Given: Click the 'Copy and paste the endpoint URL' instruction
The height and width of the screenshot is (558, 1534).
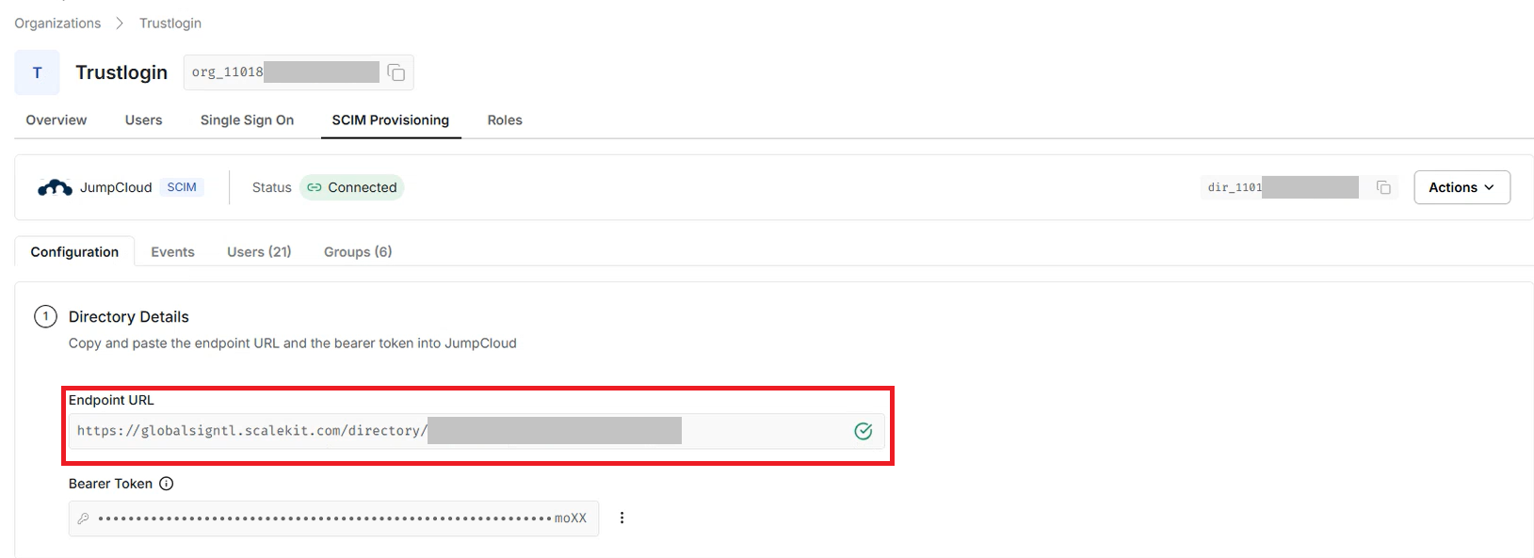Looking at the screenshot, I should (293, 343).
